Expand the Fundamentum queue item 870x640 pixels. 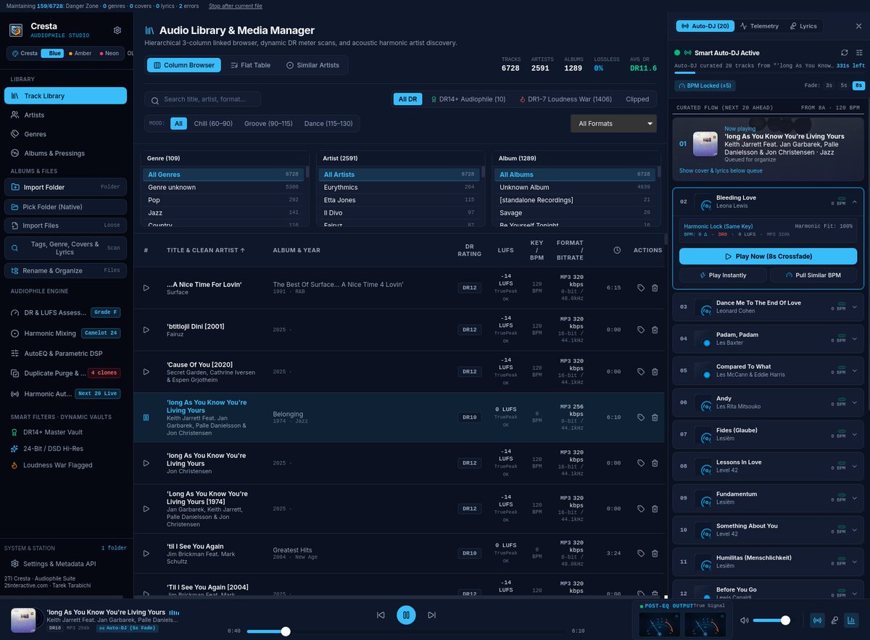click(854, 498)
